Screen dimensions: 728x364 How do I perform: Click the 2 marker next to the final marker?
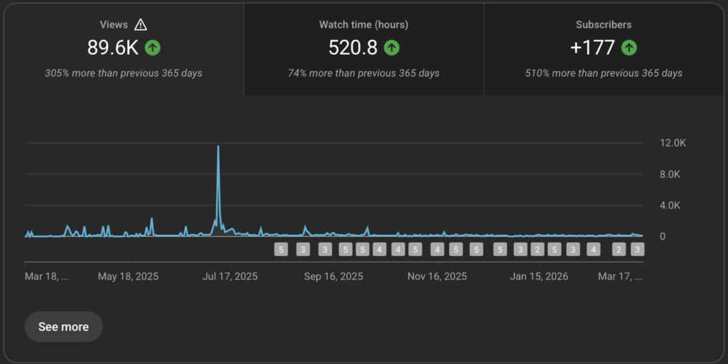click(619, 249)
